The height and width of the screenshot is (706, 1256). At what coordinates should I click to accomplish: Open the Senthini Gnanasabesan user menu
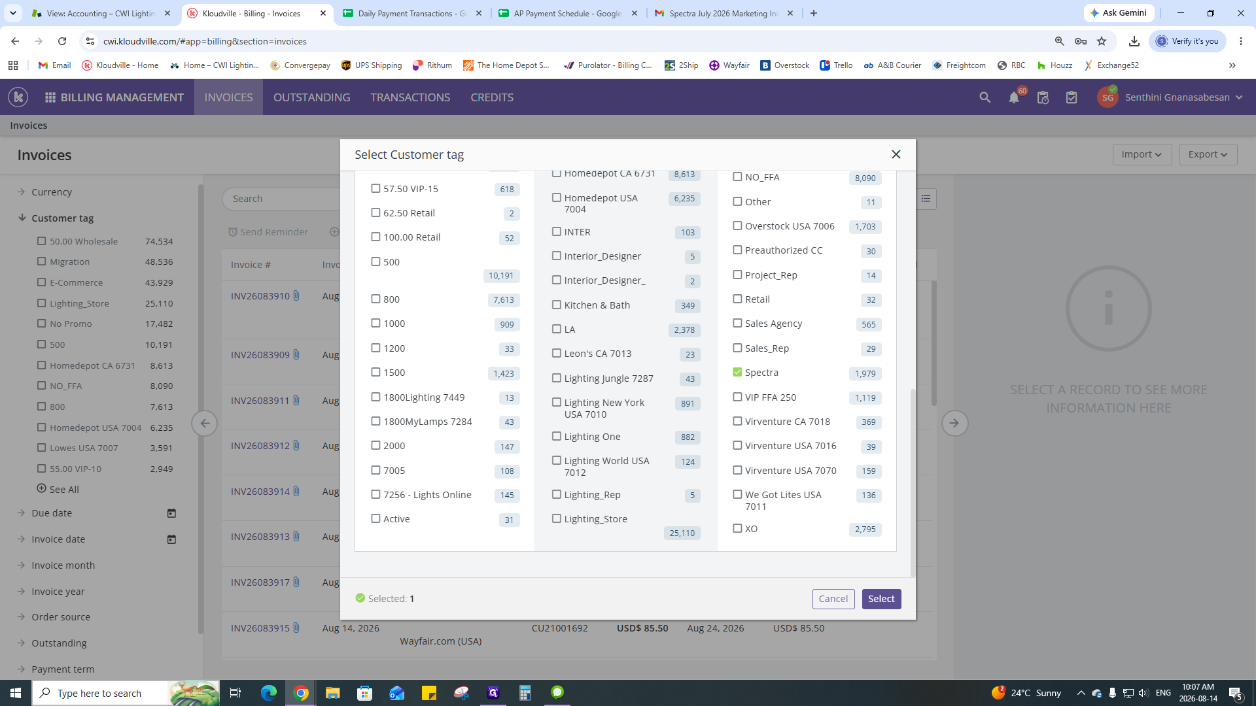coord(1183,97)
